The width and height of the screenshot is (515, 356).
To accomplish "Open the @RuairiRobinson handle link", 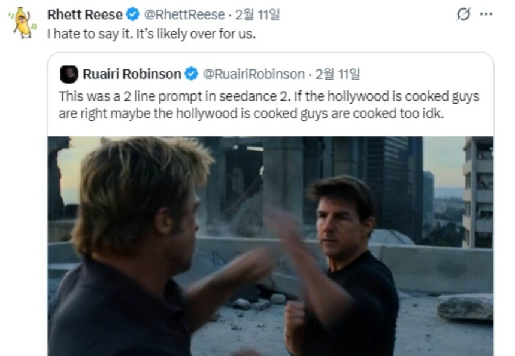I will [253, 74].
